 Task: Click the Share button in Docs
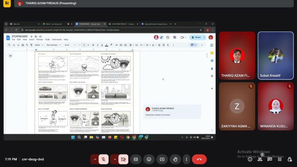click(x=196, y=37)
